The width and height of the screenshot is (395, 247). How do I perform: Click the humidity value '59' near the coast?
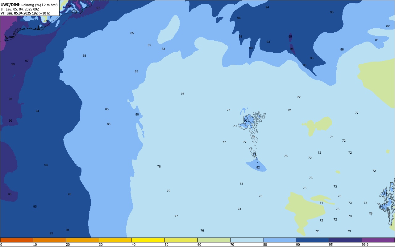tap(46, 21)
